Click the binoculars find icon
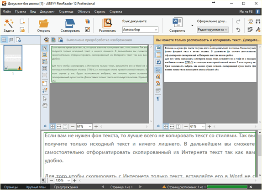The image size is (262, 190). 258,21
